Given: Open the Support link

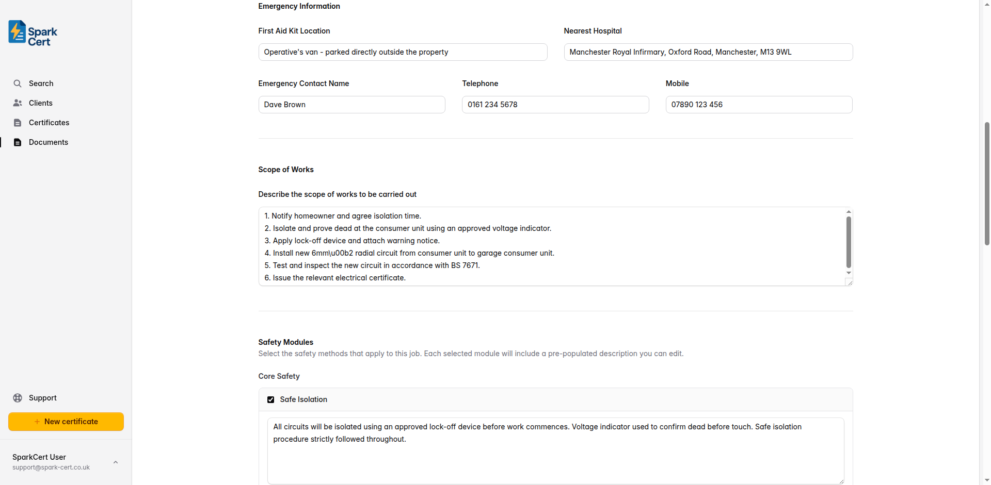Looking at the screenshot, I should point(43,398).
